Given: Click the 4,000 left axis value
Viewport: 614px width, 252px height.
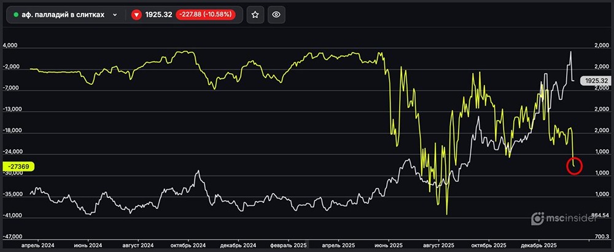Looking at the screenshot, I should [10, 46].
